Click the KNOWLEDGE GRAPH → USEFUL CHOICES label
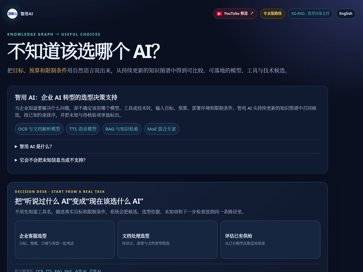The width and height of the screenshot is (363, 272). (x=54, y=34)
